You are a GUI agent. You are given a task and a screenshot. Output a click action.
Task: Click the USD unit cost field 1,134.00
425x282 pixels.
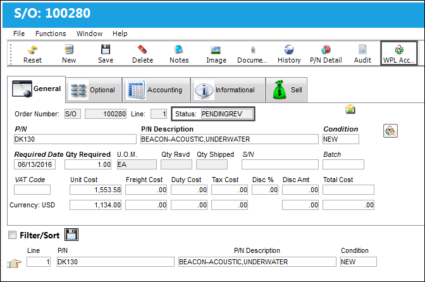click(95, 205)
